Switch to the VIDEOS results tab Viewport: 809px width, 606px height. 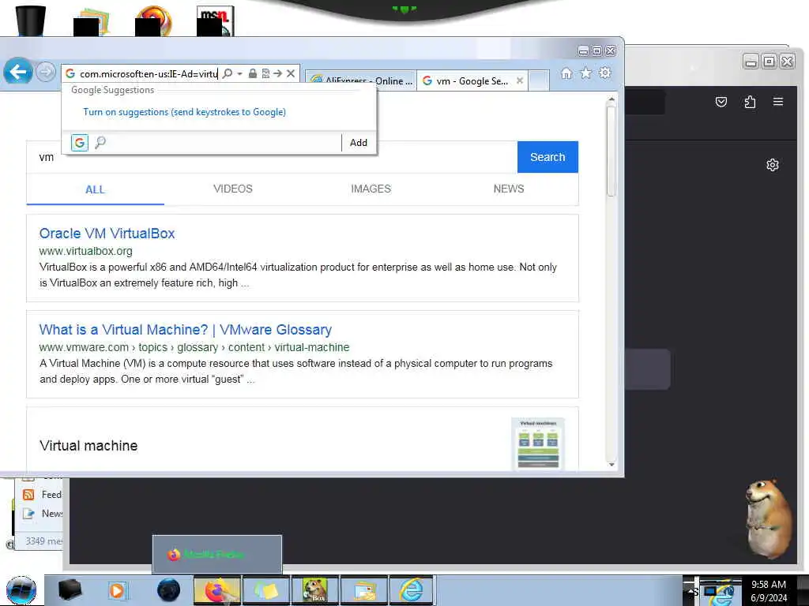point(233,189)
